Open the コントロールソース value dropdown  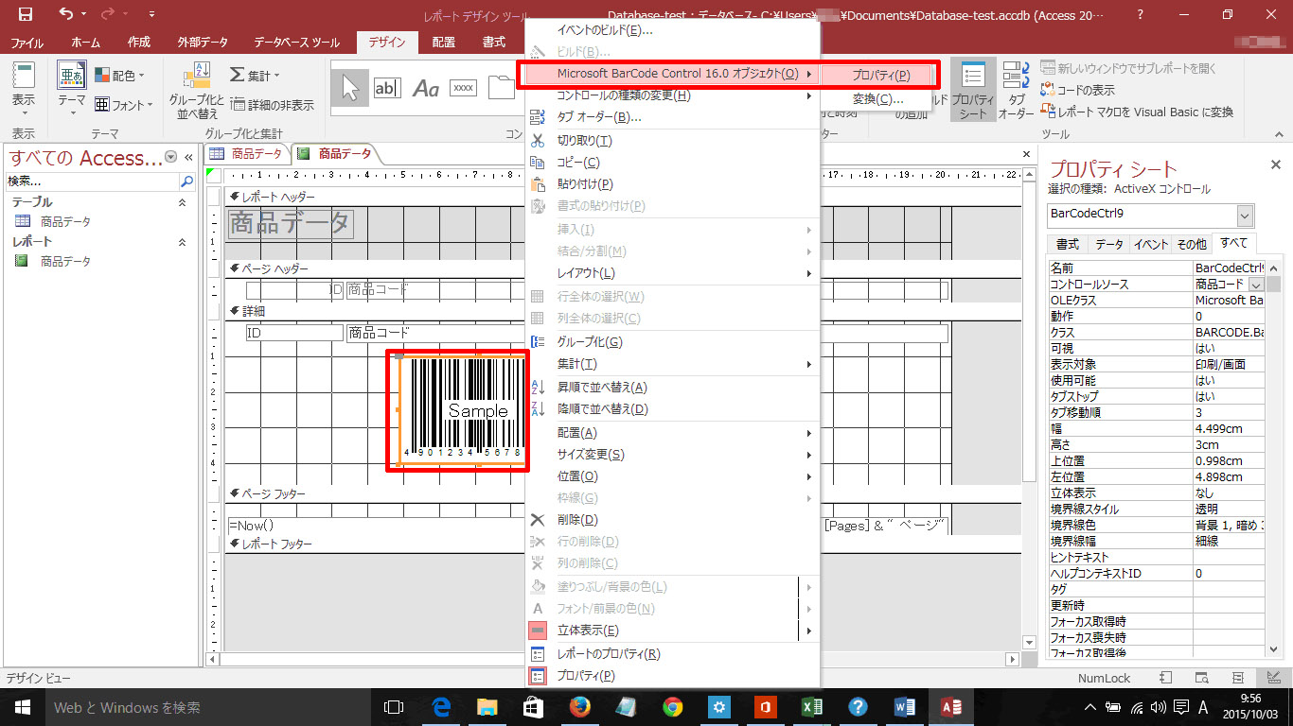(1256, 285)
